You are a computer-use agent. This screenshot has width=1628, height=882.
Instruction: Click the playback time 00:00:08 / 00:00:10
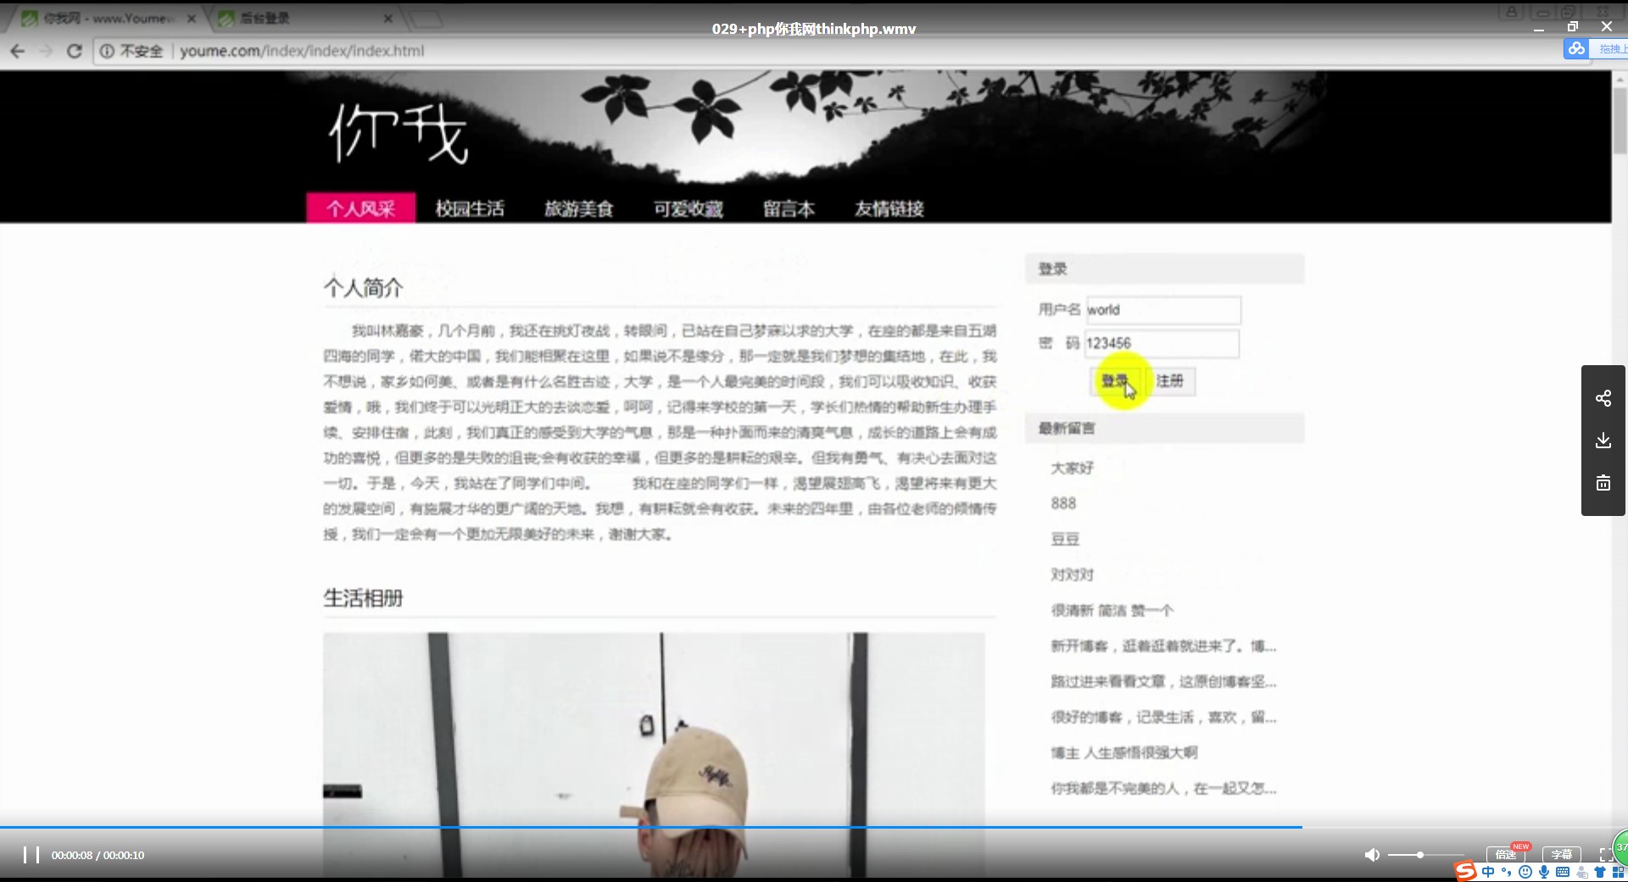[x=98, y=855]
